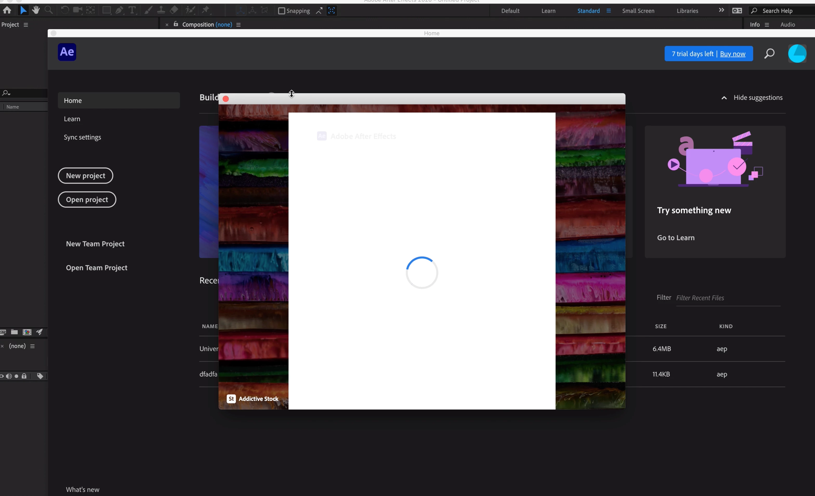The image size is (815, 496).
Task: Select the Eraser tool
Action: click(174, 10)
